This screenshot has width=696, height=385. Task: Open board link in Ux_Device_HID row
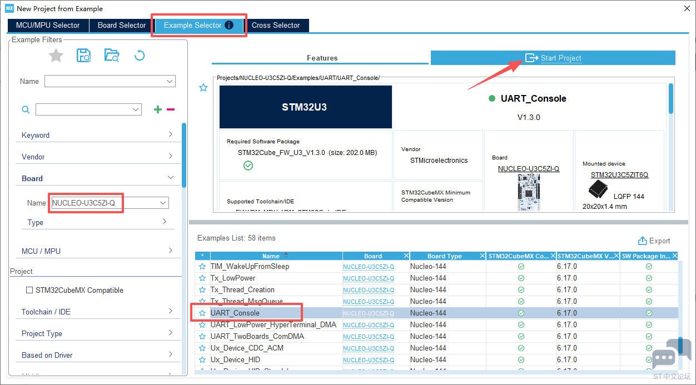(369, 360)
